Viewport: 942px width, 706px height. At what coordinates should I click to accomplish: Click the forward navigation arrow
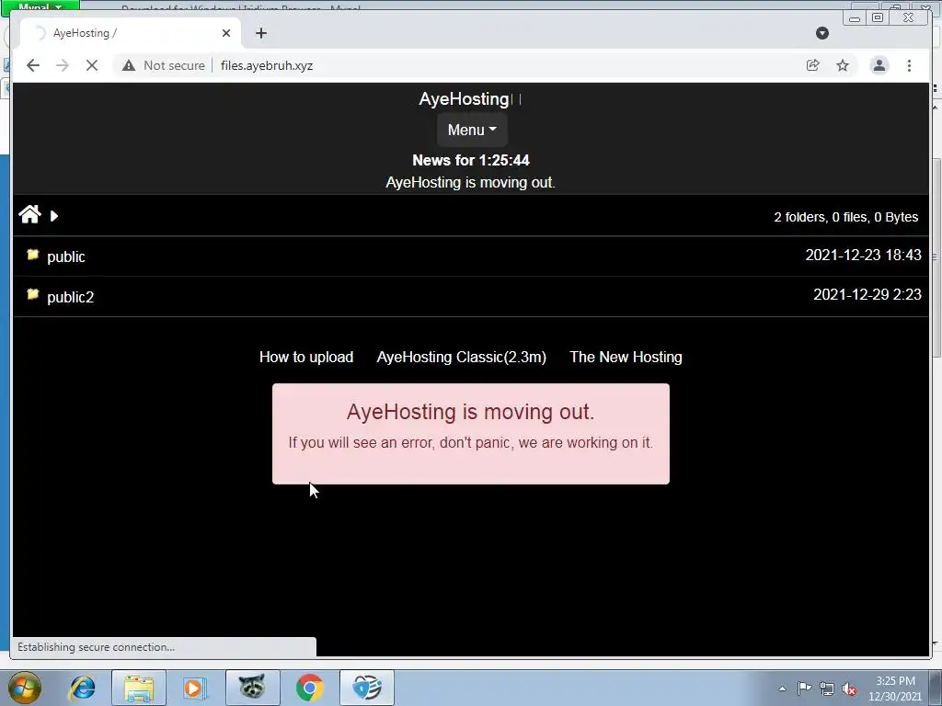coord(63,65)
